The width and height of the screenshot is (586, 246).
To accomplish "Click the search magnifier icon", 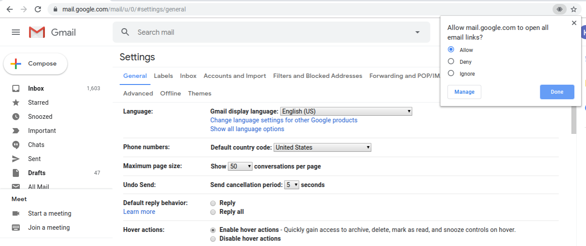I will point(125,32).
